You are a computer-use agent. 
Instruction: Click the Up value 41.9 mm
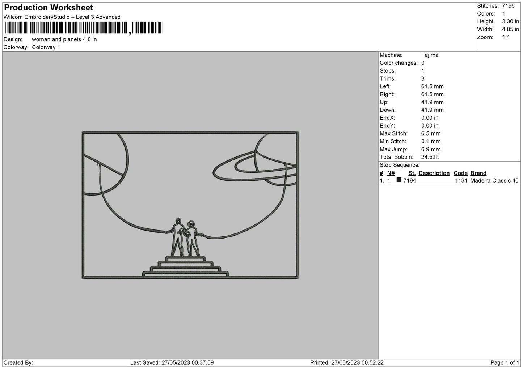[432, 102]
